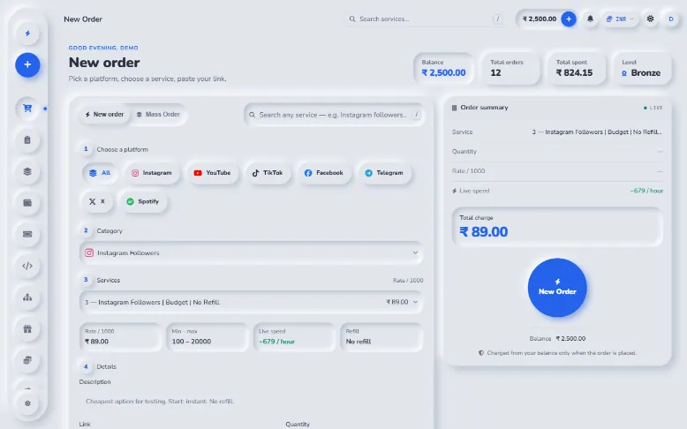Click the Rate / 1000 ₹ 89.00 info box
The width and height of the screenshot is (687, 429).
[120, 337]
